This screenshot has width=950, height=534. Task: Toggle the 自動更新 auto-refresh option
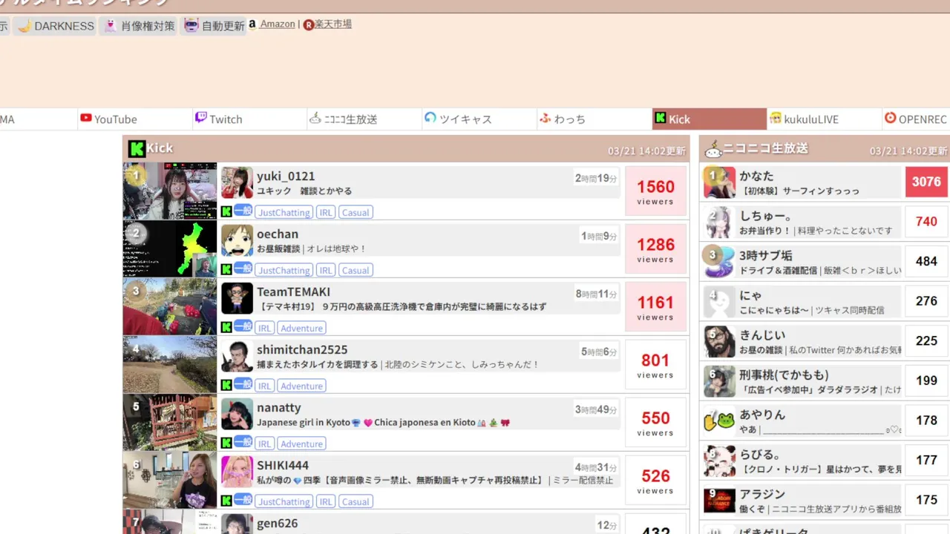coord(213,26)
